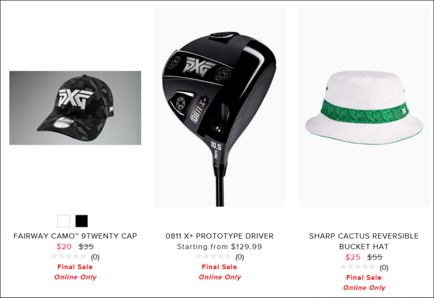Open the Fairway Camo cap product image
Screen dimensions: 434x298
(75, 108)
